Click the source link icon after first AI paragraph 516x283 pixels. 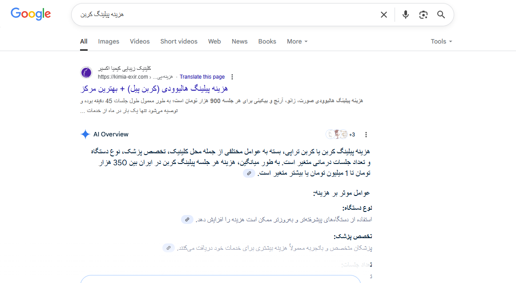coord(249,173)
